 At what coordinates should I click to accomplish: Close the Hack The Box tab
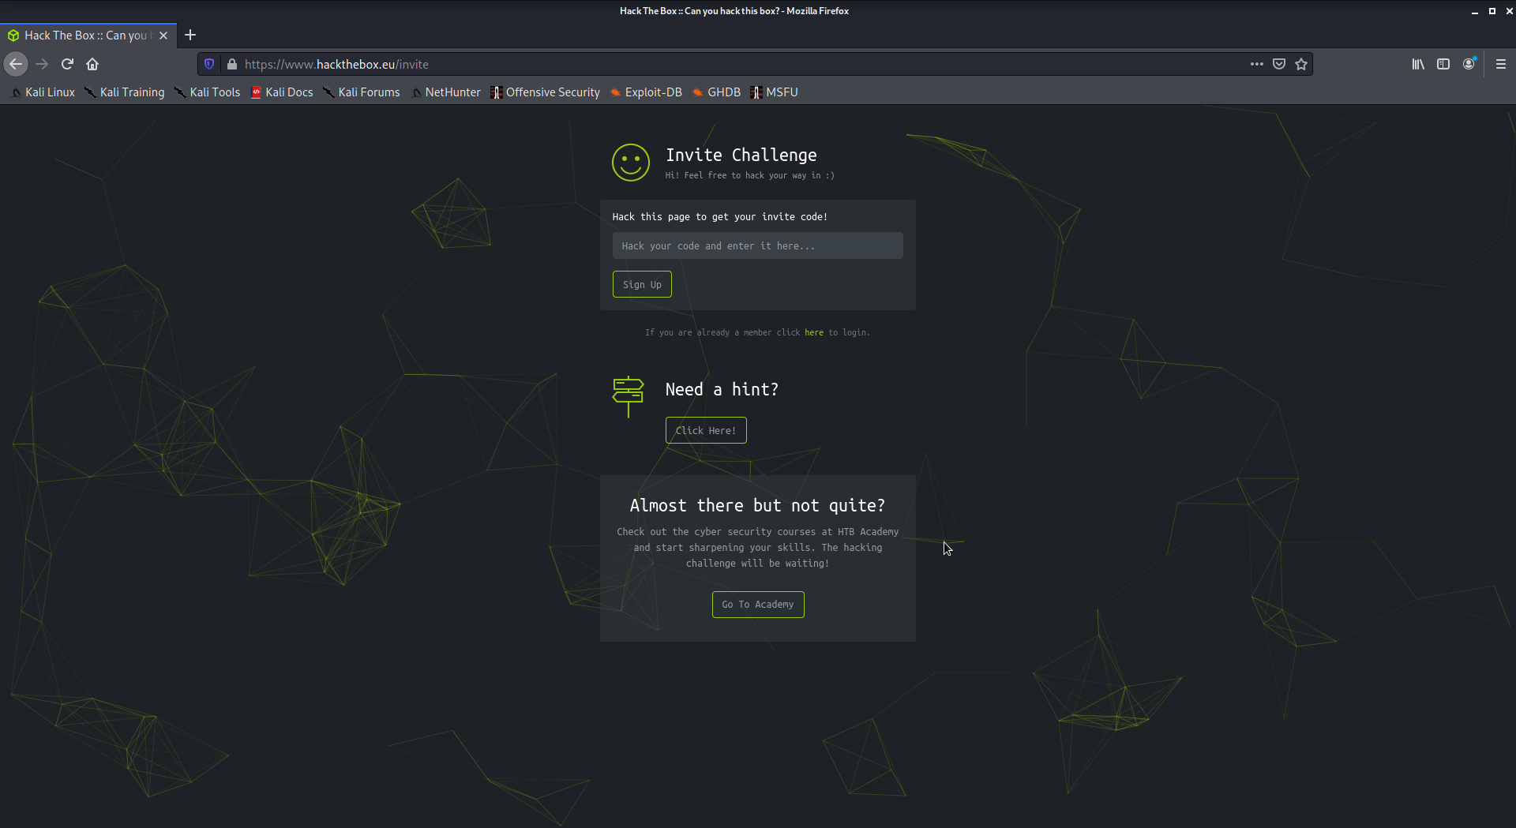(x=163, y=36)
